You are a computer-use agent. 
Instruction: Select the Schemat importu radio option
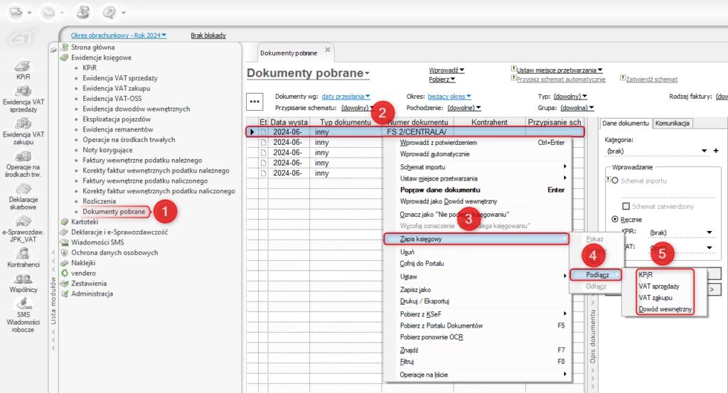point(616,181)
